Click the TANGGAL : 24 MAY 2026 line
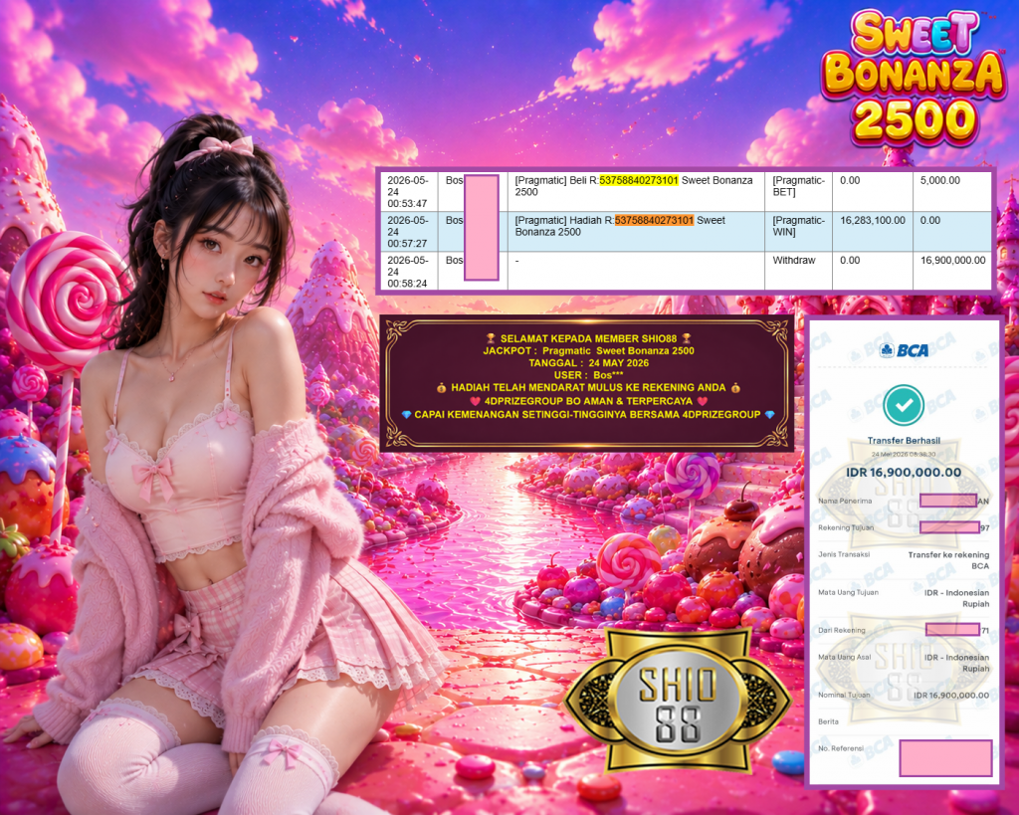This screenshot has width=1019, height=815. [x=588, y=363]
